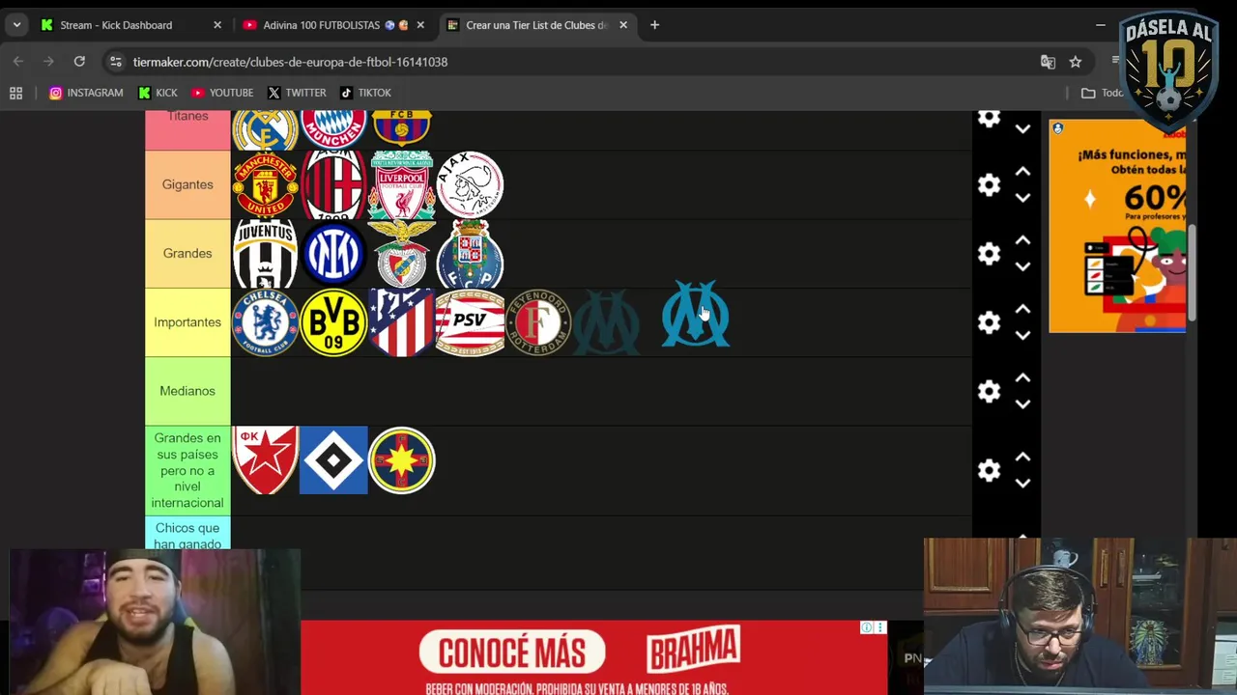Click the Feyenoord Rotterdam crest

[539, 322]
